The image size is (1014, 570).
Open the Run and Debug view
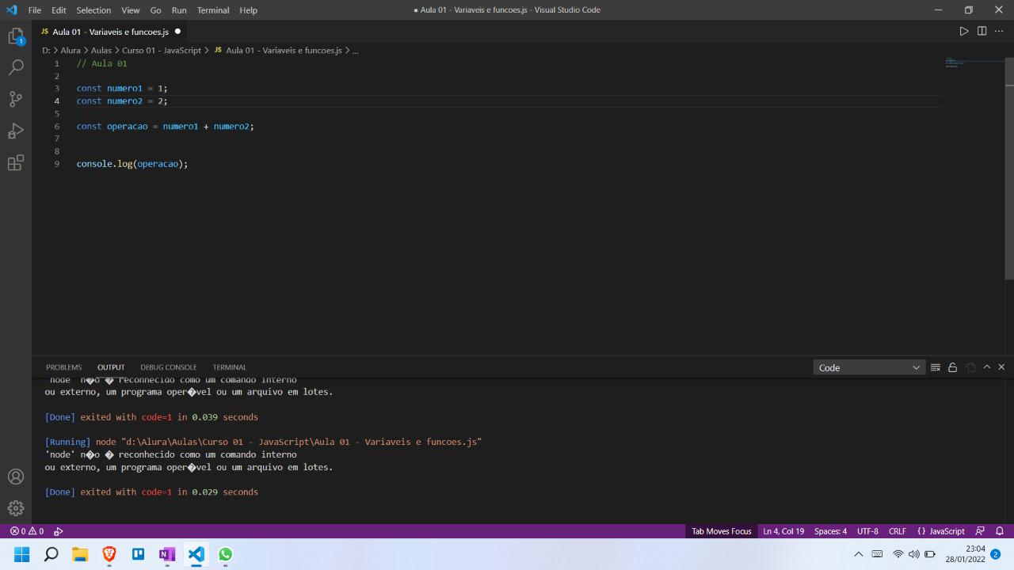pos(16,131)
